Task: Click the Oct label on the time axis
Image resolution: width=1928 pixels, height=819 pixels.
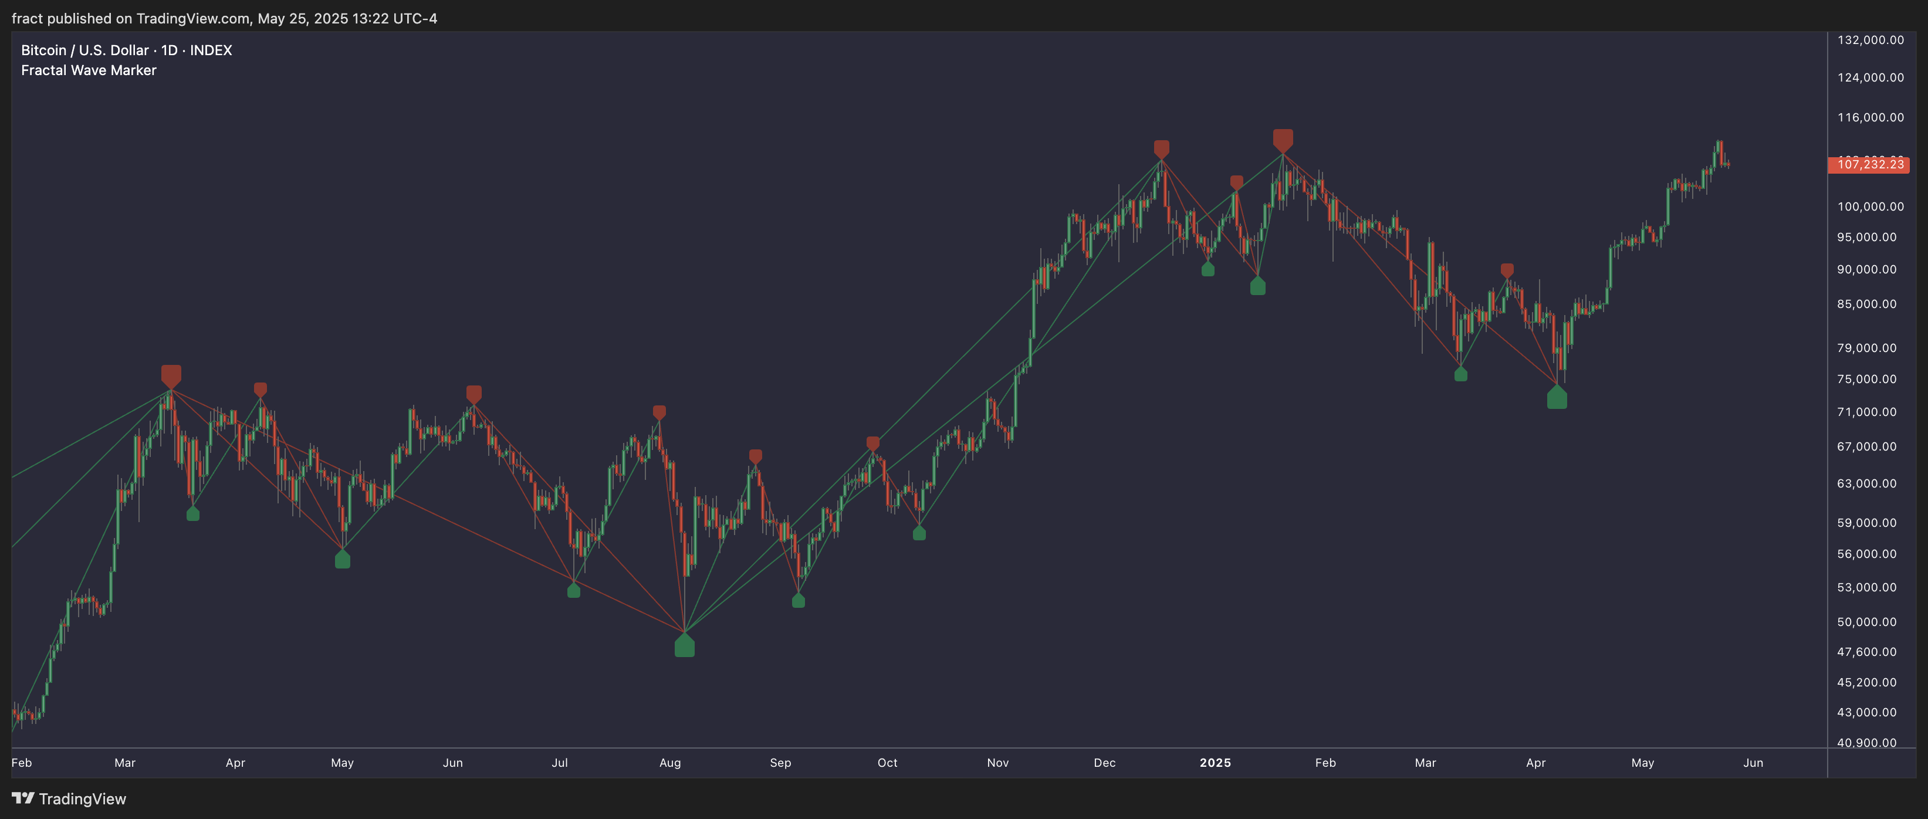Action: tap(888, 763)
